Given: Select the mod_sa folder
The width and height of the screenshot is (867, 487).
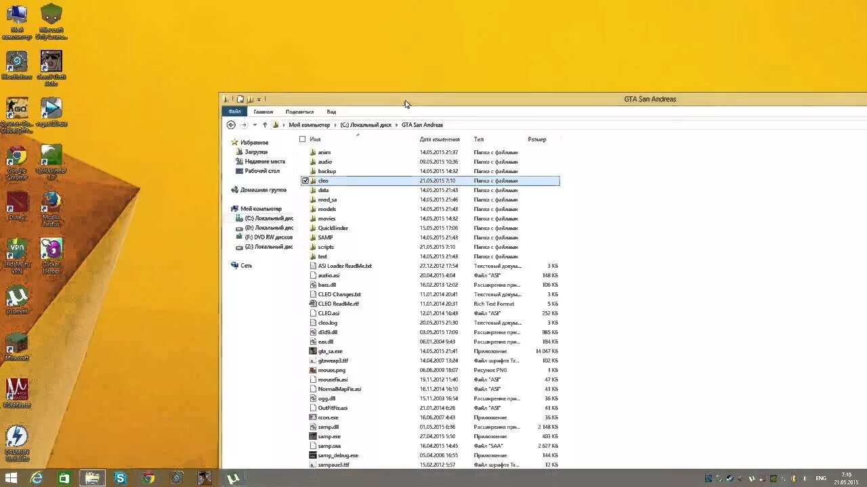Looking at the screenshot, I should click(x=327, y=200).
